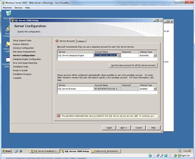Click the highlighted NETWORK SERVICE account name field
Screen dimensions: 195x159
[106, 55]
